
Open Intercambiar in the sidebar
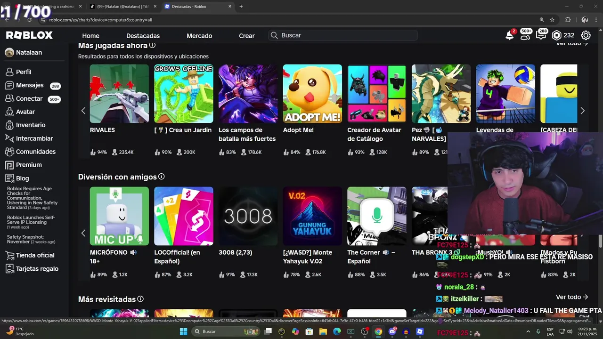(34, 138)
